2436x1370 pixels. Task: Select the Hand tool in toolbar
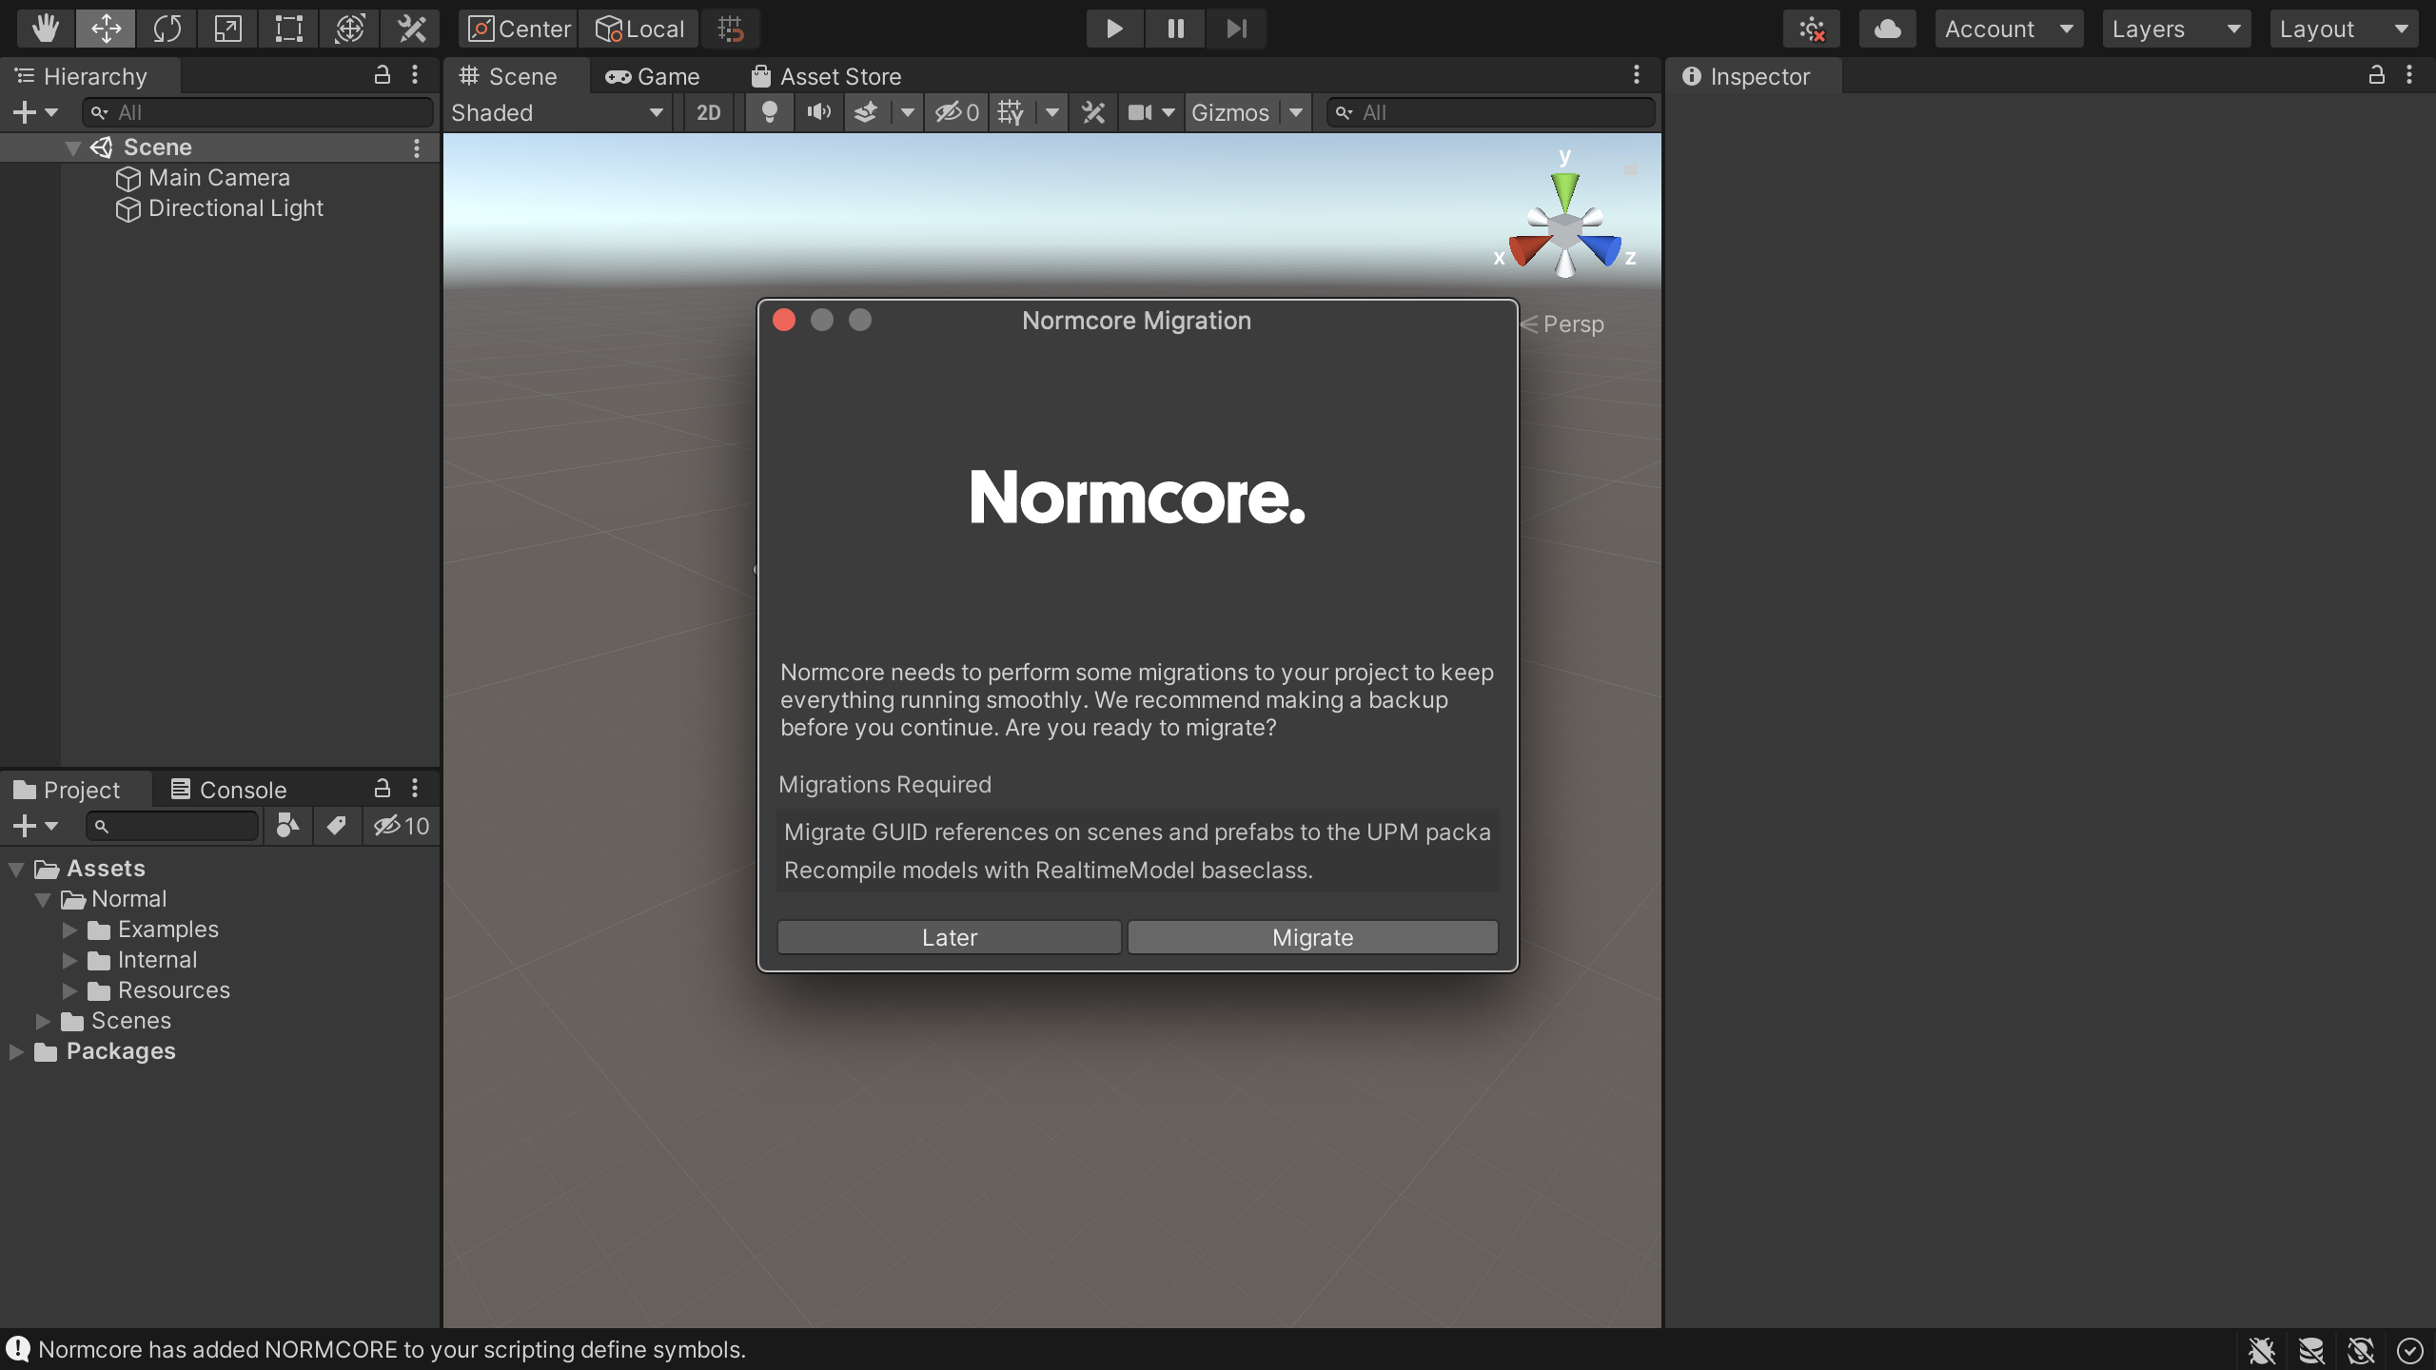pos(45,29)
